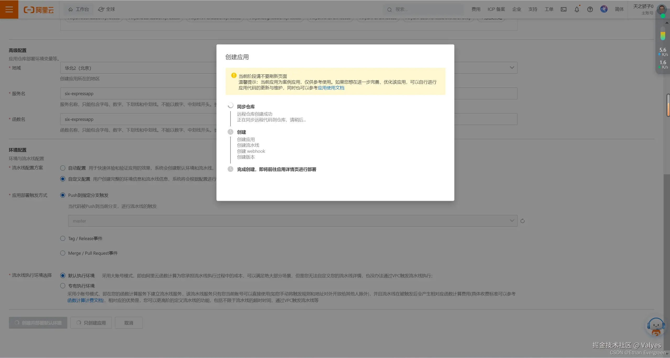Click the help question mark icon

590,9
